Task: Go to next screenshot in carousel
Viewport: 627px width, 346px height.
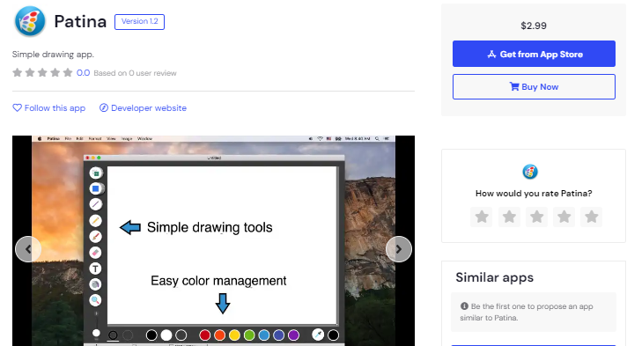Action: point(399,249)
